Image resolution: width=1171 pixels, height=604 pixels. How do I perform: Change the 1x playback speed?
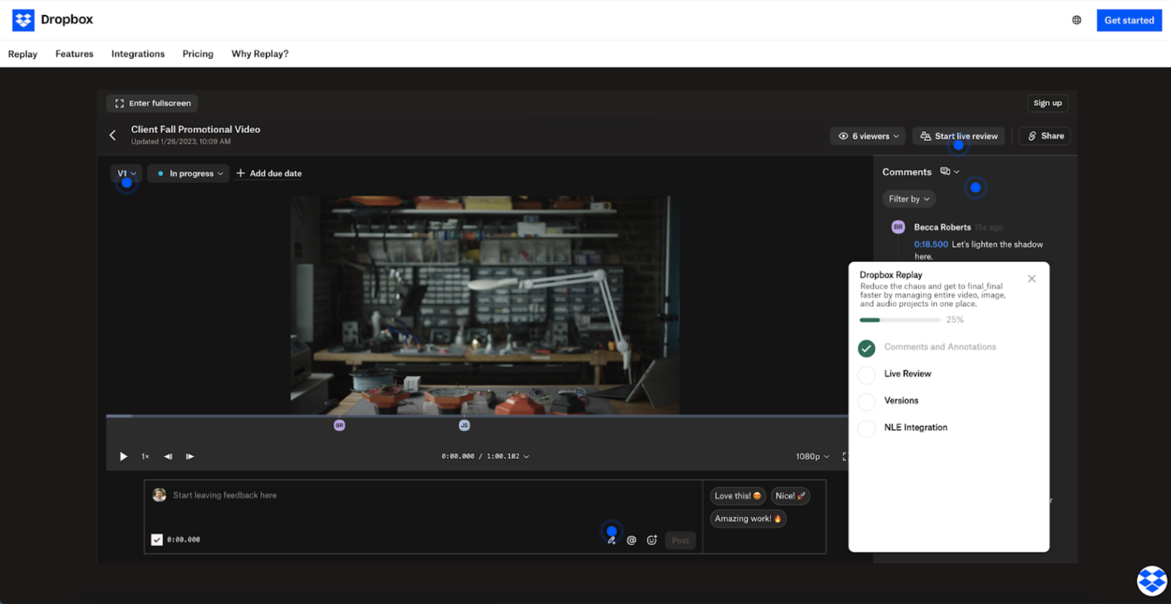(145, 456)
